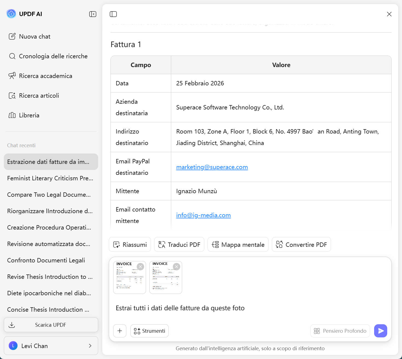Click the Mappa mentale button
Screen dimensions: 402x359
(238, 244)
